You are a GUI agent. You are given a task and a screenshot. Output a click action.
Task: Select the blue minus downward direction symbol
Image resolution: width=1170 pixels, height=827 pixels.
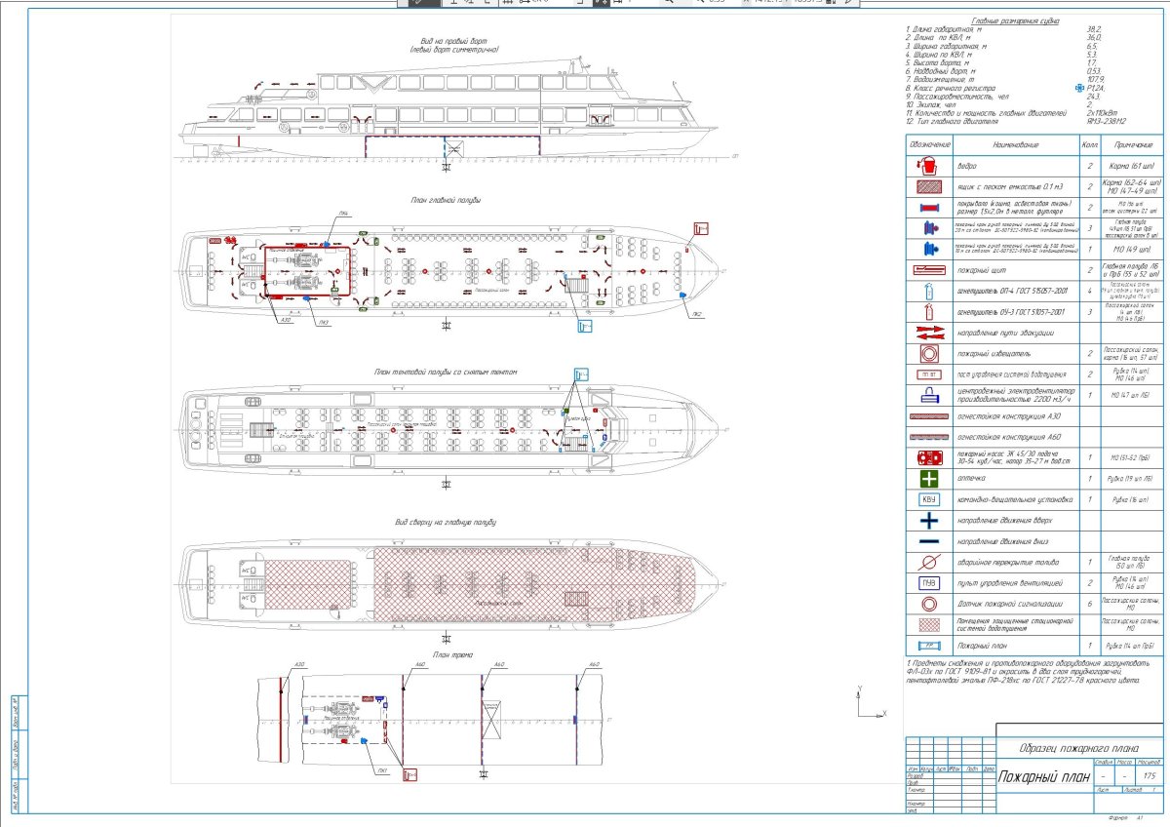click(929, 541)
